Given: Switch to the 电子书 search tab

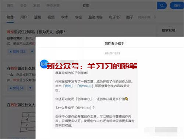Looking at the screenshot, I should point(114,17).
